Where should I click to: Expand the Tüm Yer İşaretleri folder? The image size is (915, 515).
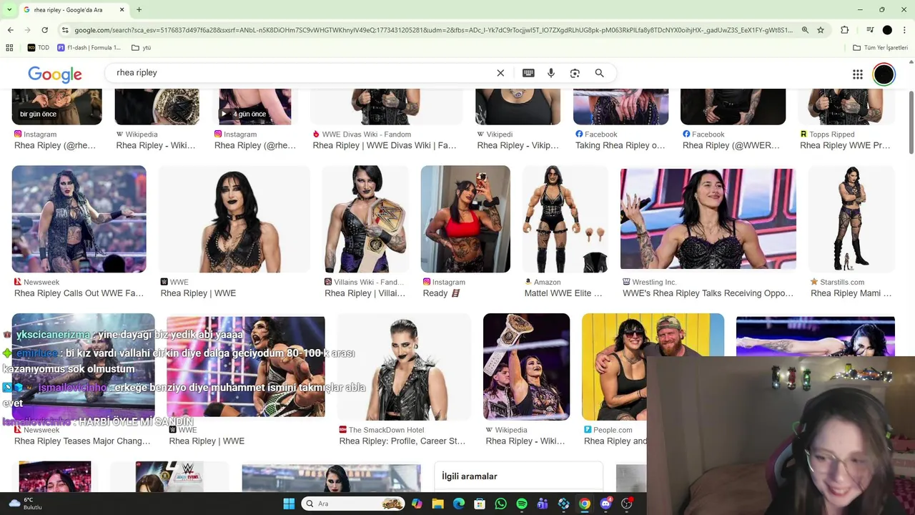[x=880, y=48]
